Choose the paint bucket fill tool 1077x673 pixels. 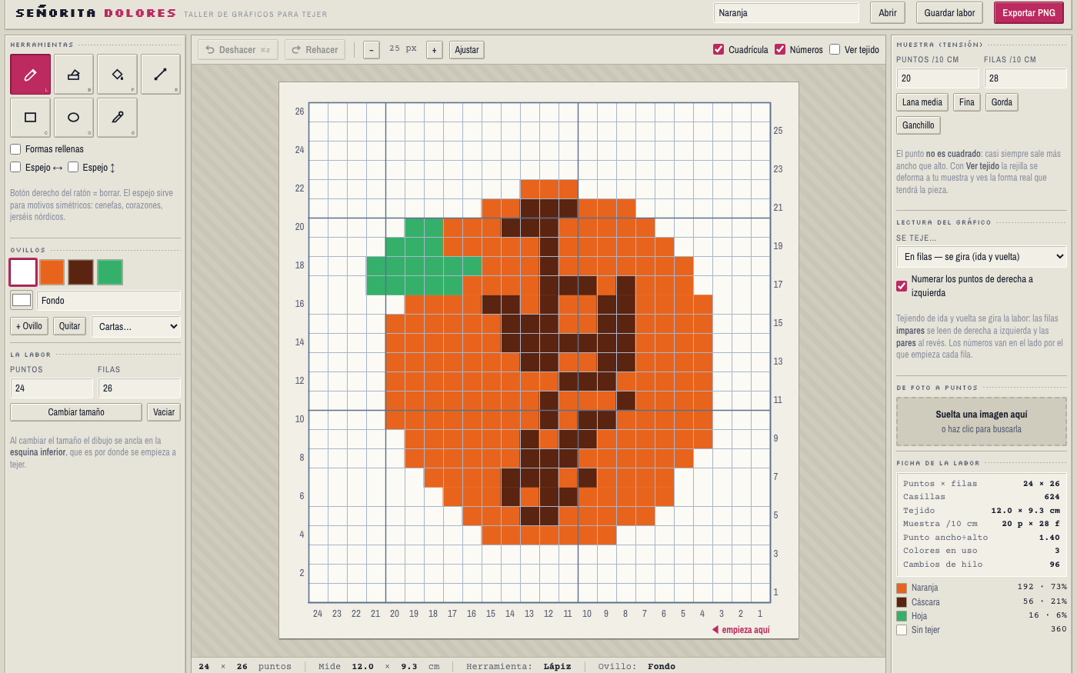tap(118, 75)
